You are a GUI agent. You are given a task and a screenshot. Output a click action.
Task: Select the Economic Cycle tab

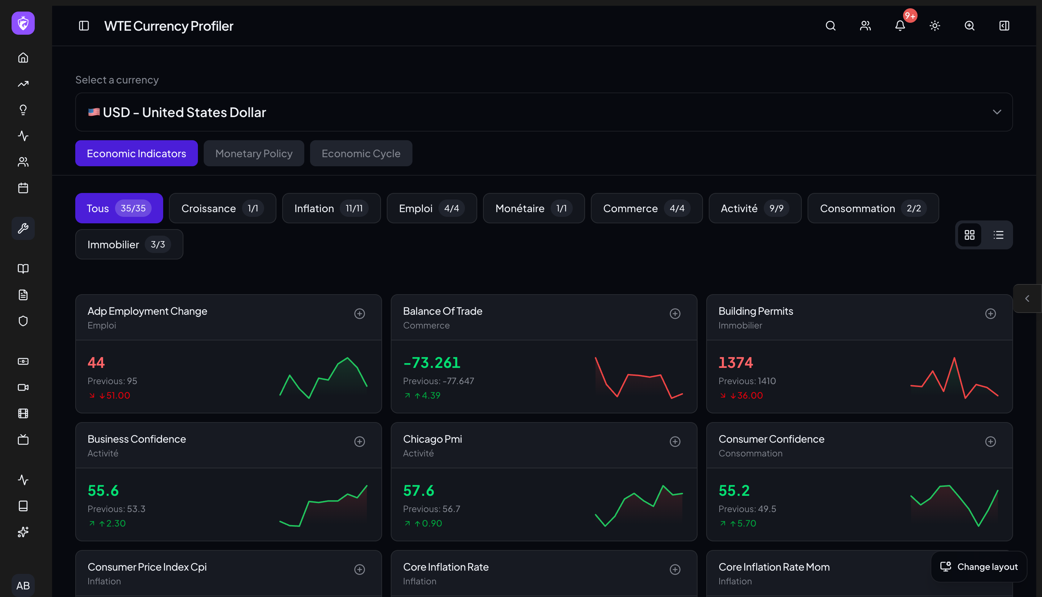point(361,153)
